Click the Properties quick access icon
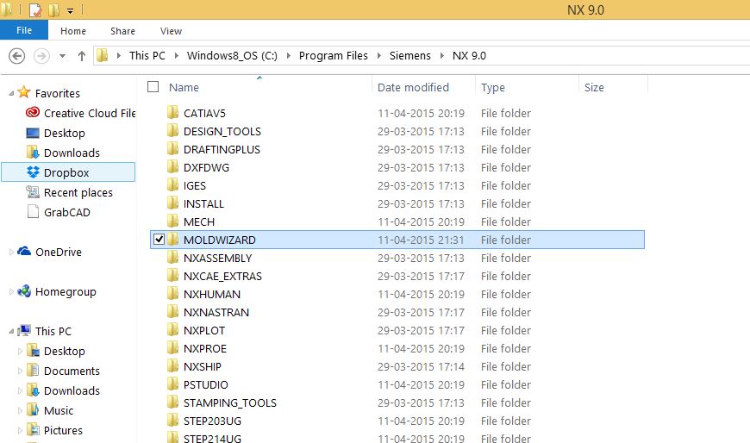This screenshot has height=443, width=750. pyautogui.click(x=35, y=9)
